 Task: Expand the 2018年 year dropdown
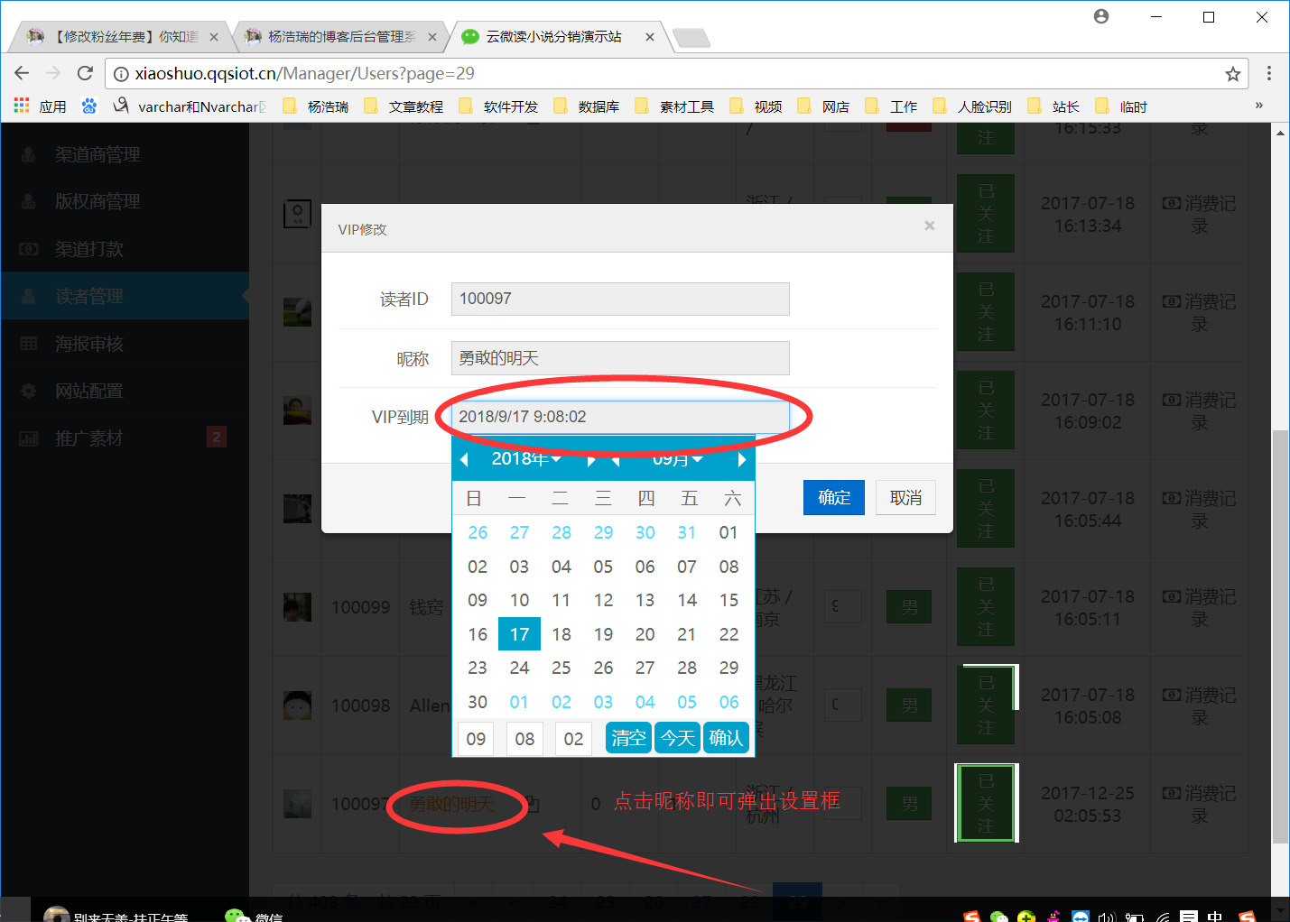coord(526,459)
